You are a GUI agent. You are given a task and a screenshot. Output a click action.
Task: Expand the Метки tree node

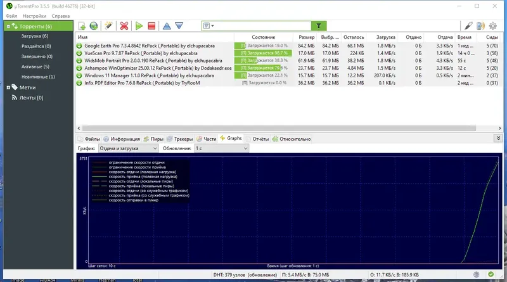coord(8,87)
